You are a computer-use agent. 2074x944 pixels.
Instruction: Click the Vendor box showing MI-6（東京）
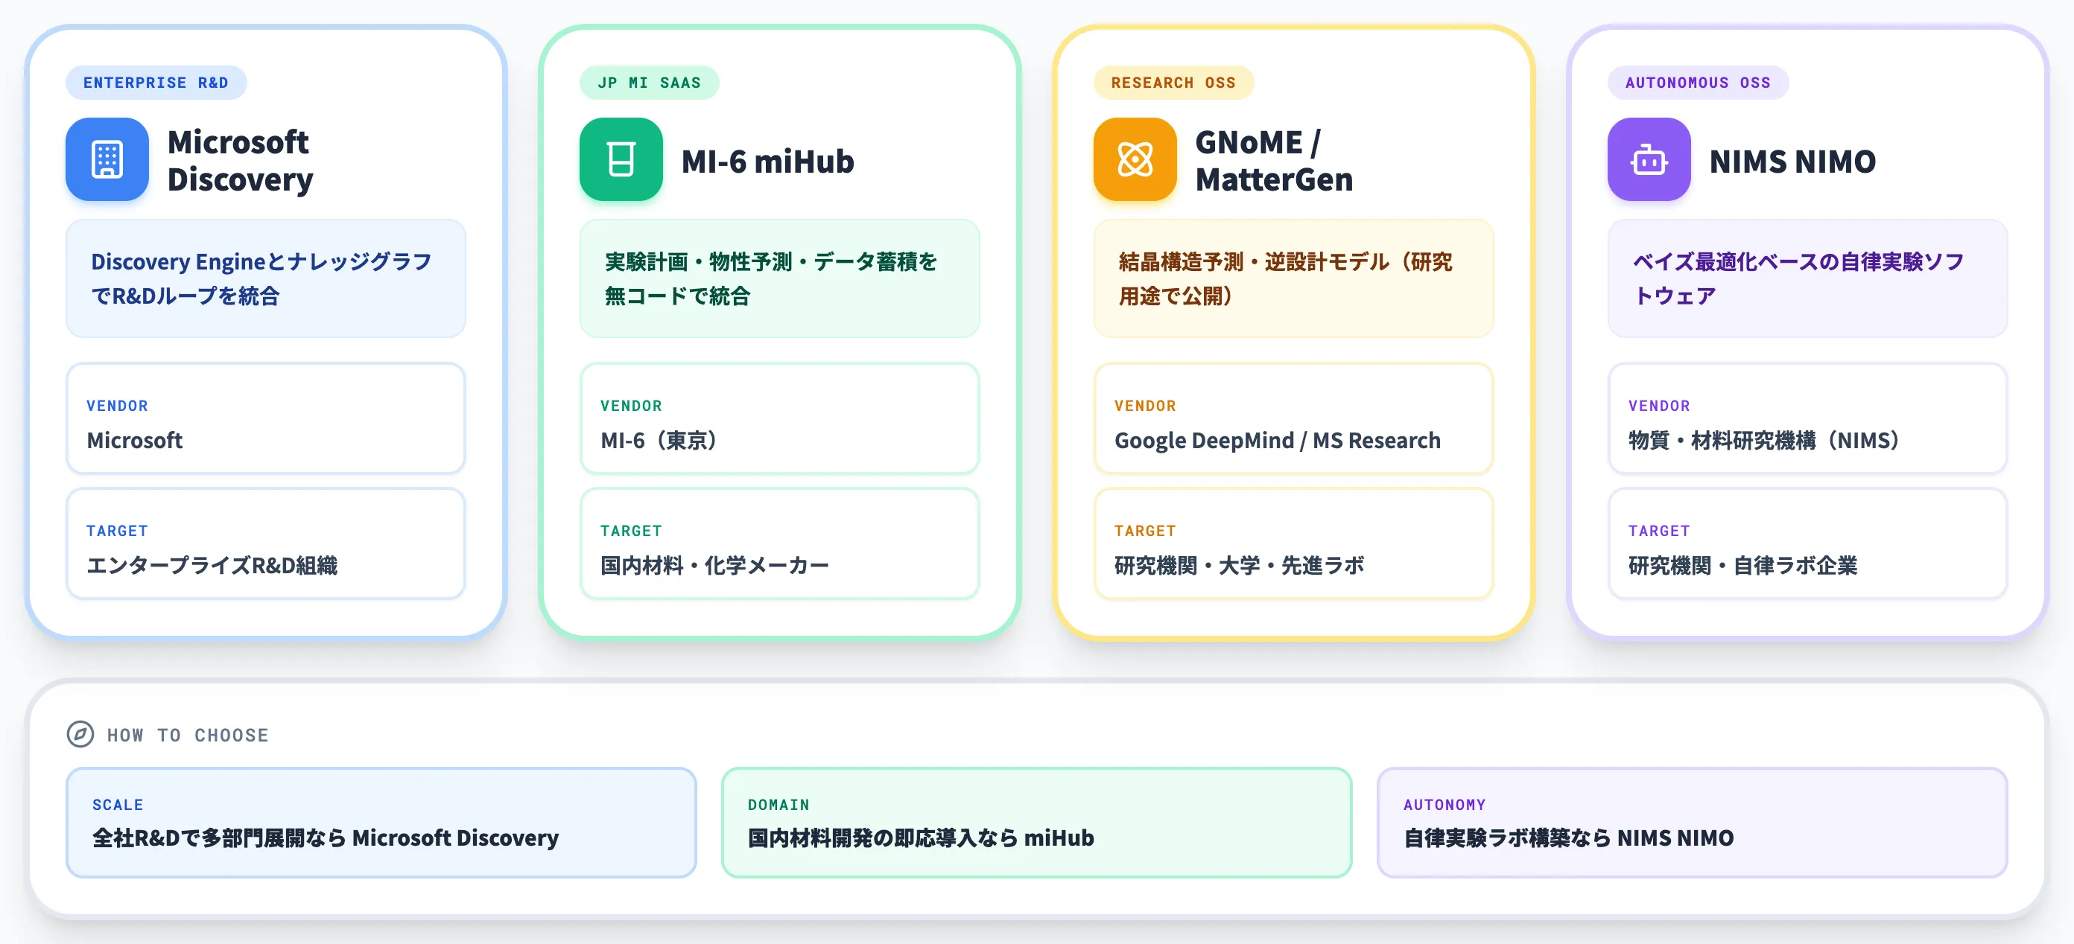pos(779,418)
